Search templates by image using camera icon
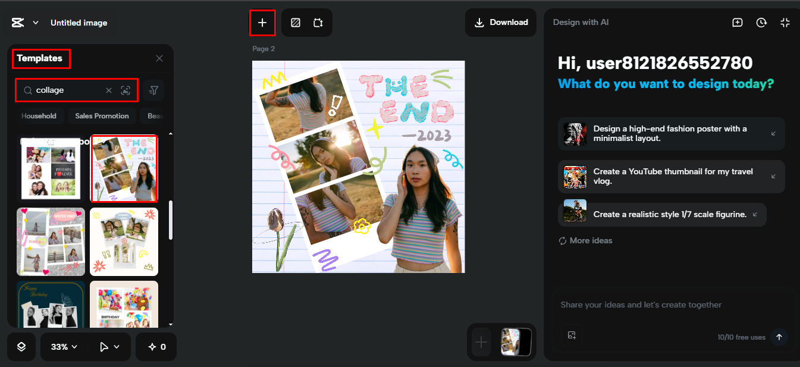 126,90
